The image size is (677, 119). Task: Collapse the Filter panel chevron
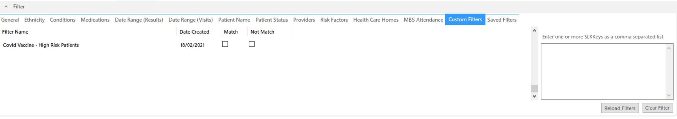6,6
